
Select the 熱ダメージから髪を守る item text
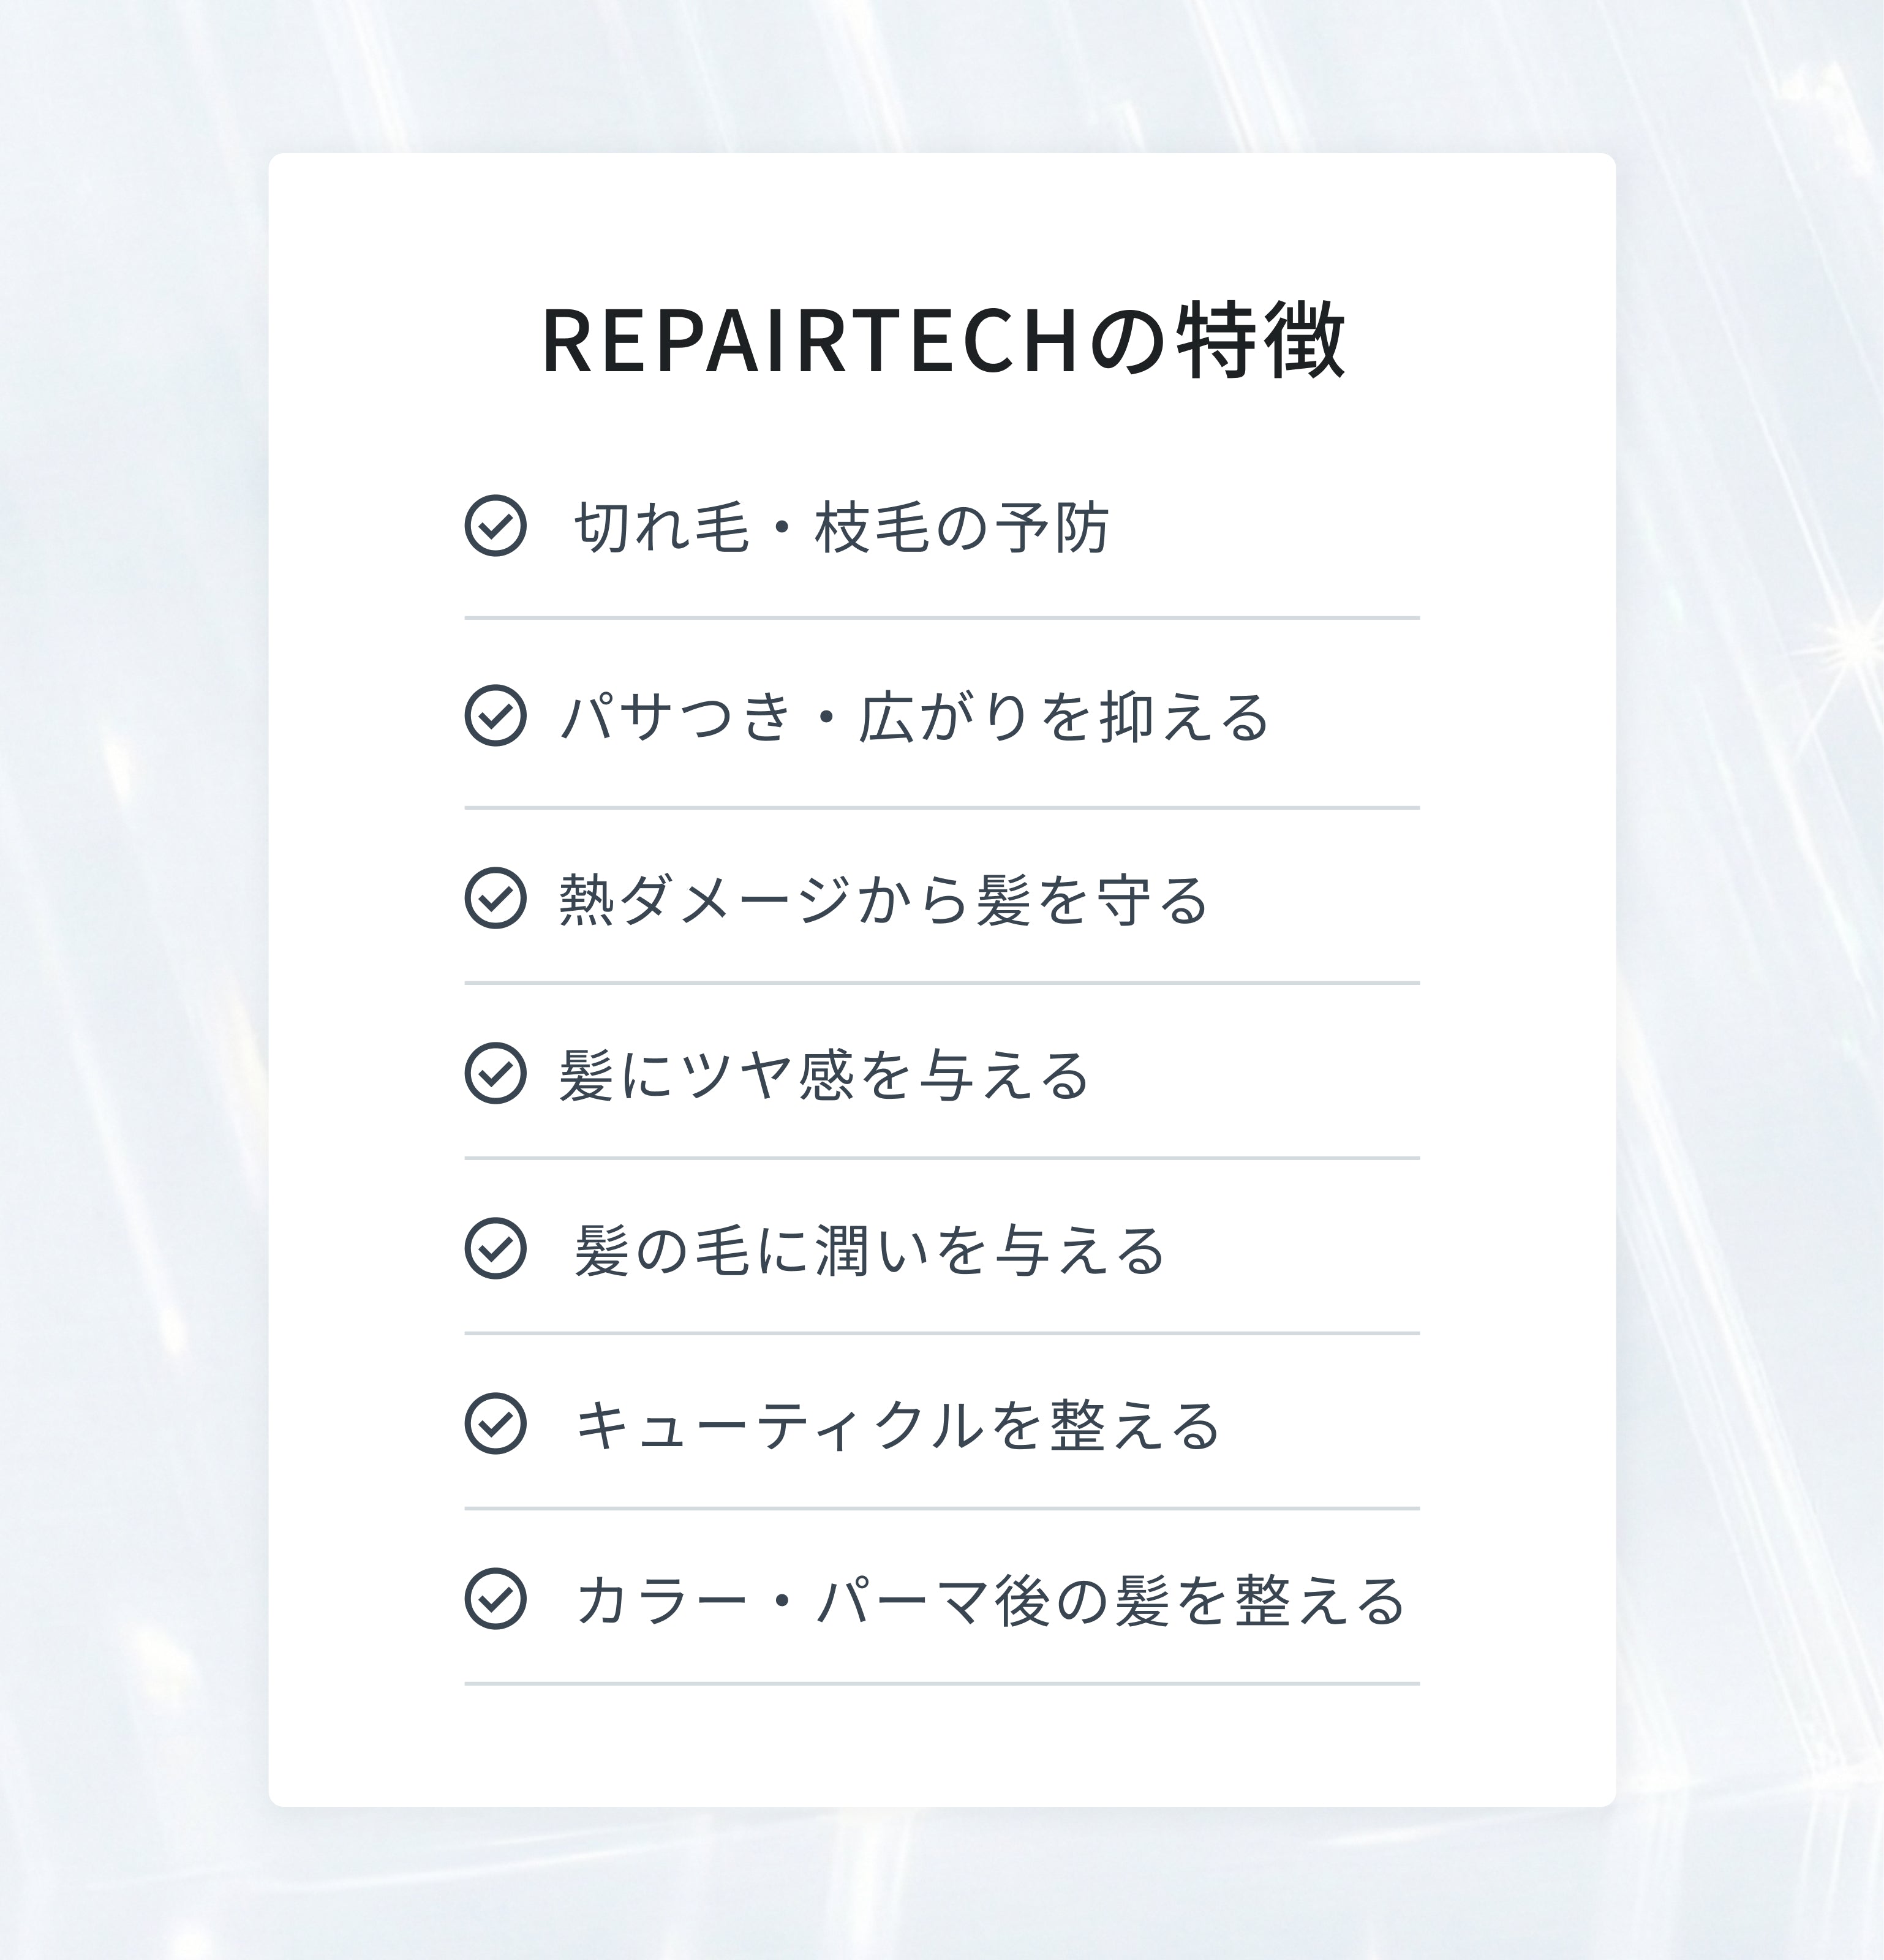883,900
